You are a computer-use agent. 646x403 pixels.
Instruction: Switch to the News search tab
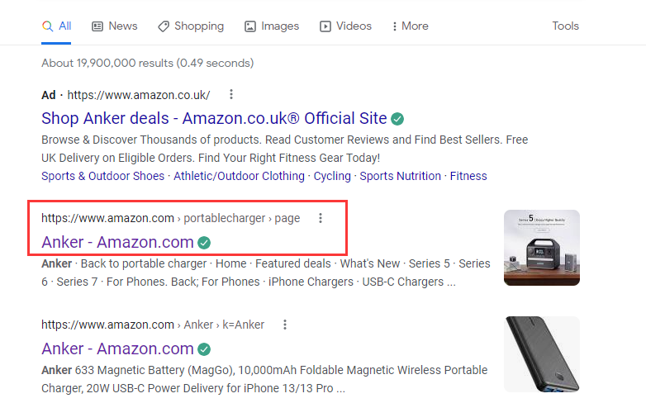pos(114,26)
